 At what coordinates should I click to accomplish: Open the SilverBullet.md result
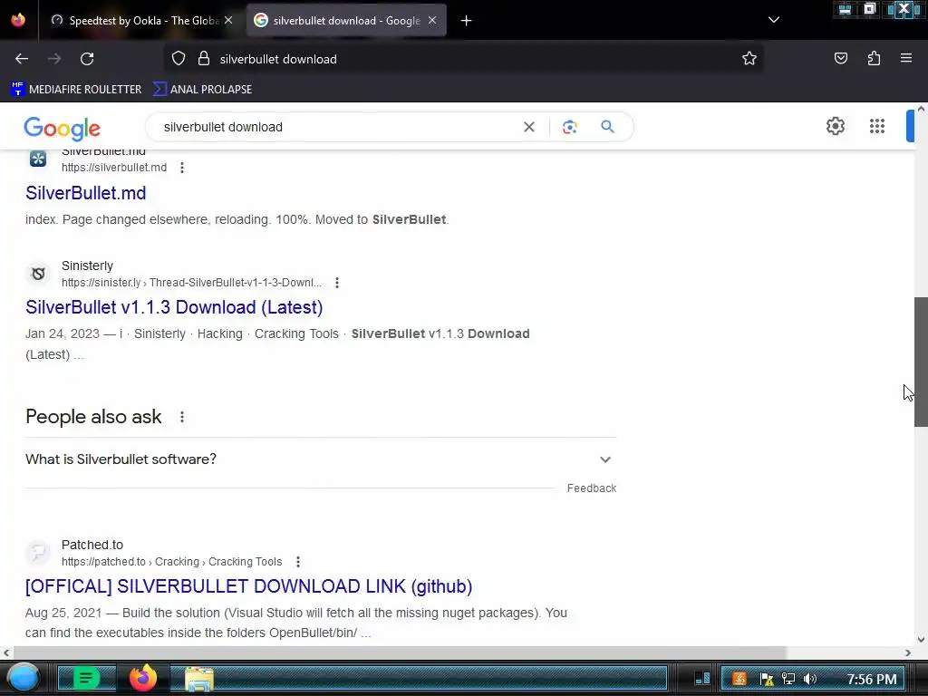[x=86, y=193]
